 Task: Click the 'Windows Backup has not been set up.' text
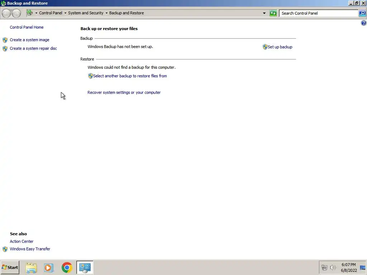pos(120,47)
